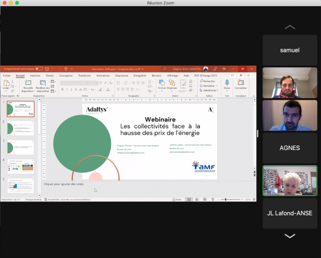Image resolution: width=321 pixels, height=258 pixels.
Task: Click the gregory.tachon email link on slide
Action: pyautogui.click(x=131, y=153)
